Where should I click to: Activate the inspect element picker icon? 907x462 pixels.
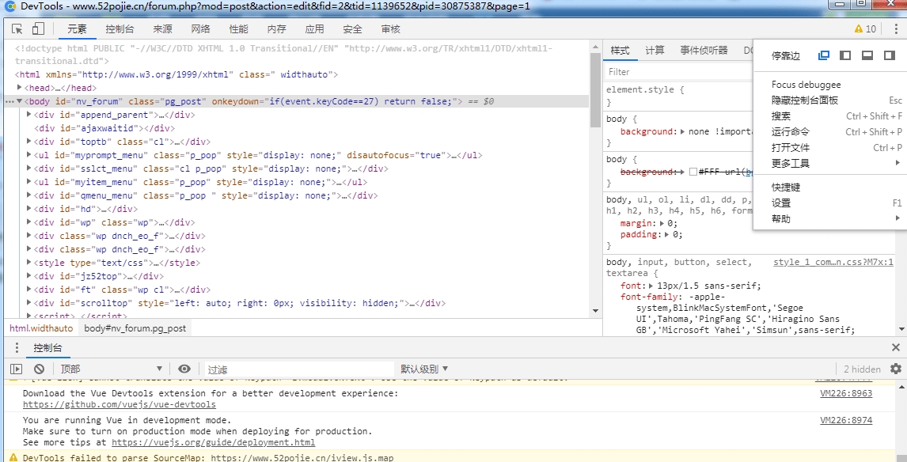point(17,29)
